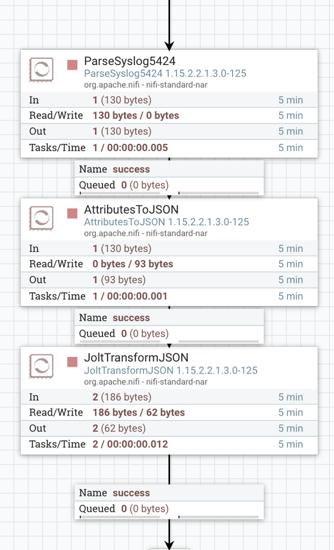This screenshot has width=334, height=550.
Task: Click the Queued row of the bottom success connection
Action: click(x=169, y=509)
